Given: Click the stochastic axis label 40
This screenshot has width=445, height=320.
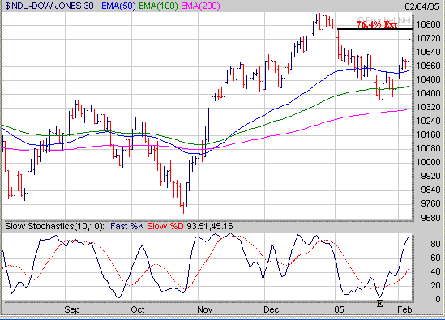Looking at the screenshot, I should [435, 271].
